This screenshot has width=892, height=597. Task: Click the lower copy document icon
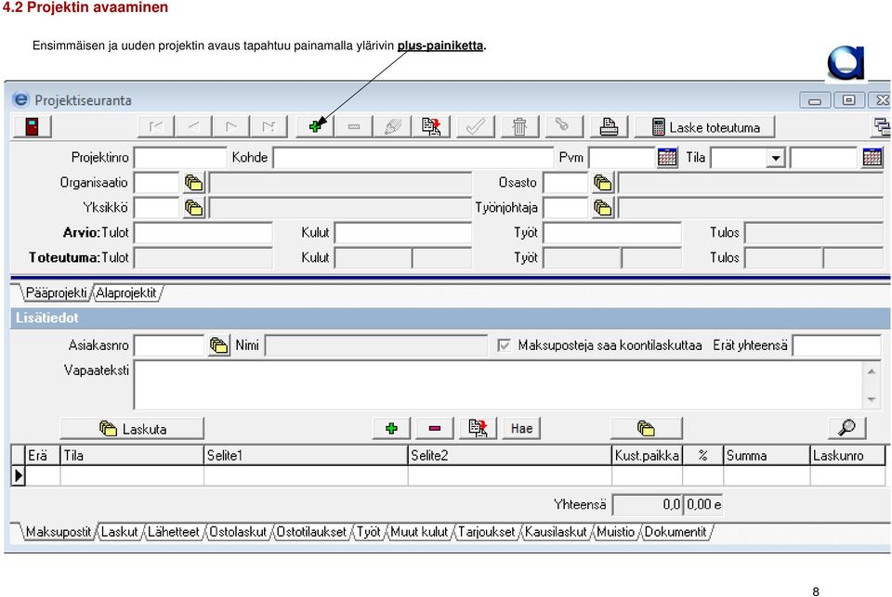tap(478, 428)
